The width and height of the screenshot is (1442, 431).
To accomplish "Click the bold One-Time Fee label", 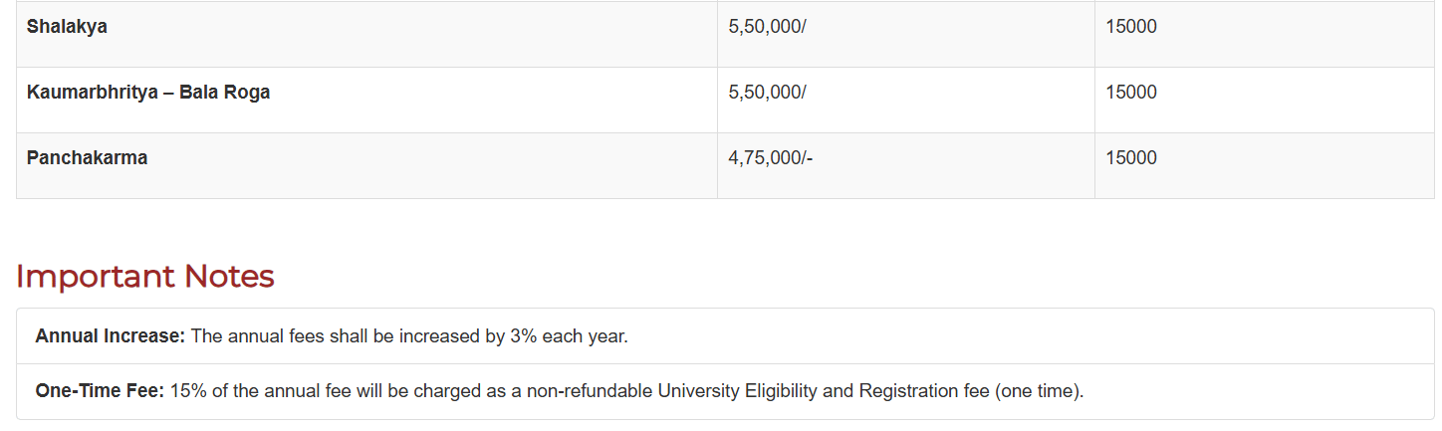I will point(99,391).
